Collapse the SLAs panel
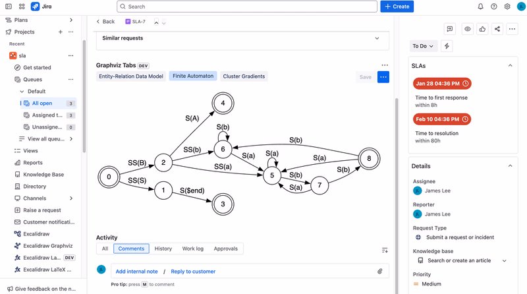The width and height of the screenshot is (527, 294). [x=510, y=66]
